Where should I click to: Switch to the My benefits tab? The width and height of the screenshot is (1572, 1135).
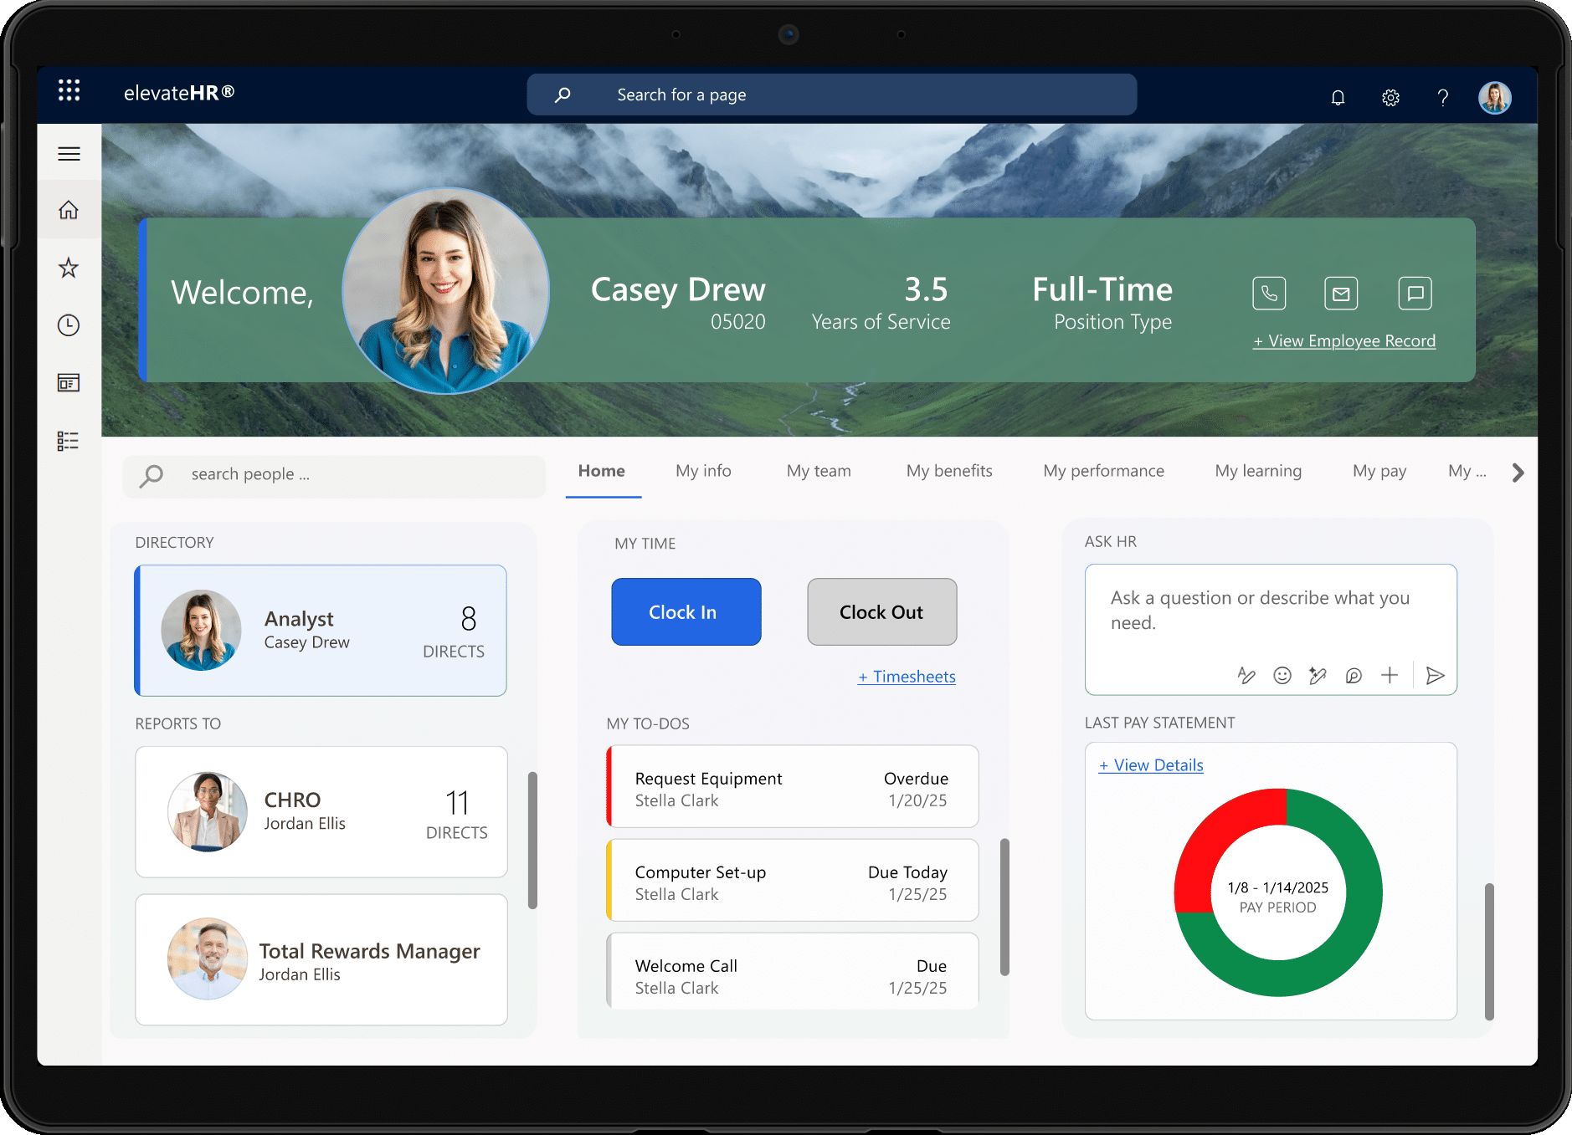[x=948, y=471]
